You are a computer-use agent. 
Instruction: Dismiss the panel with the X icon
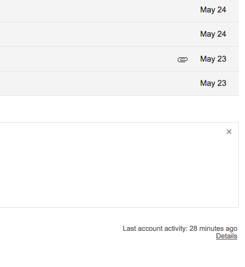tap(229, 132)
